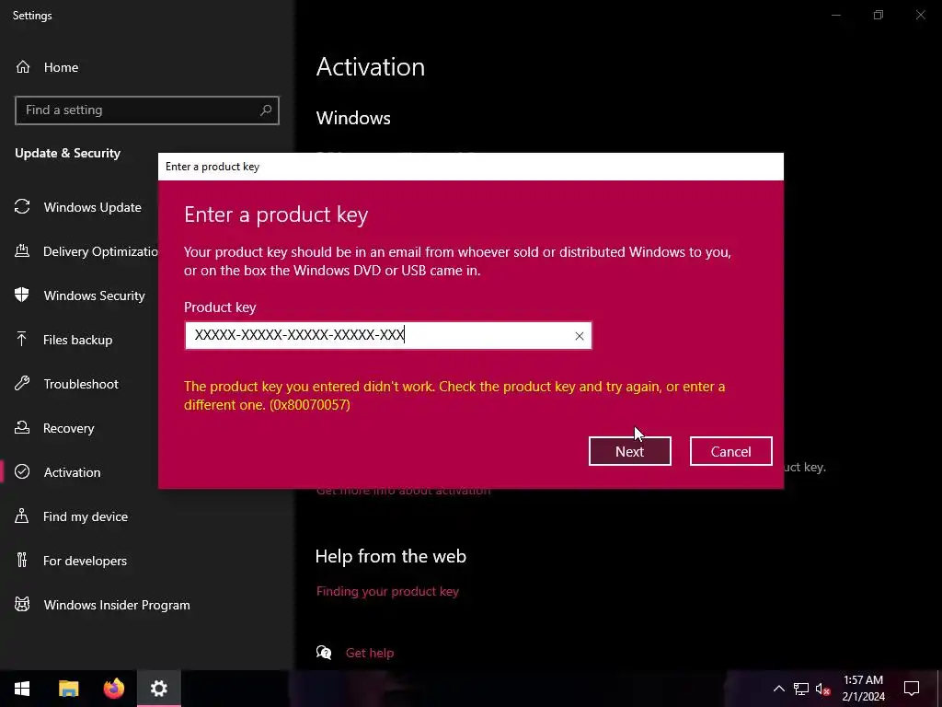This screenshot has height=707, width=942.
Task: Launch Firefox from the taskbar
Action: 113,689
